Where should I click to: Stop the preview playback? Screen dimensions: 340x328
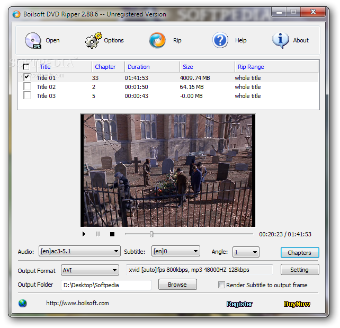coord(112,234)
